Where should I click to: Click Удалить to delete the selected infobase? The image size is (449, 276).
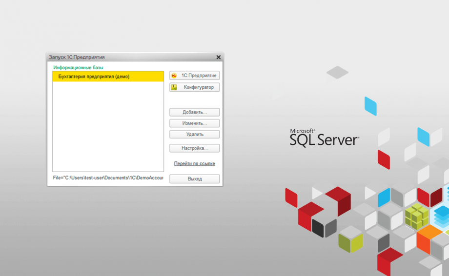[194, 135]
